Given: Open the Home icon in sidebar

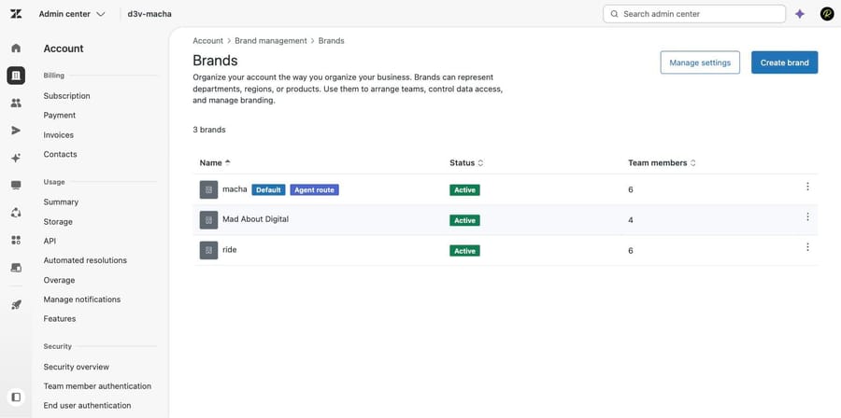Looking at the screenshot, I should click(x=16, y=49).
